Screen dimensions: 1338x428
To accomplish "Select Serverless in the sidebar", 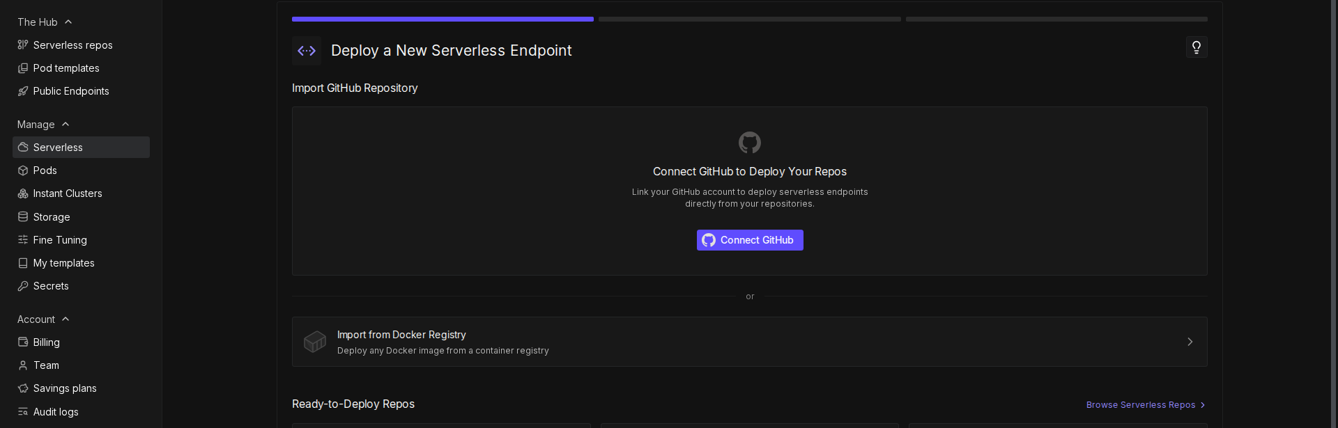I will click(58, 148).
